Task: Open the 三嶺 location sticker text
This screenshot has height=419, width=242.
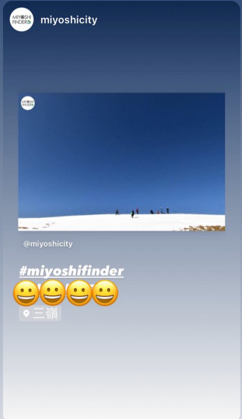Action: [45, 313]
